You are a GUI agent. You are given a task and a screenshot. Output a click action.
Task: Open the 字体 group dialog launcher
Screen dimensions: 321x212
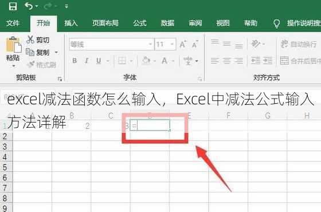199,79
